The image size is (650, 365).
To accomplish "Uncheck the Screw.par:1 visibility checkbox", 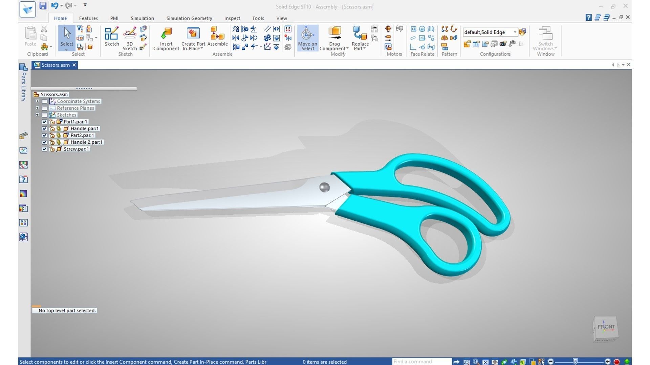I will [44, 149].
